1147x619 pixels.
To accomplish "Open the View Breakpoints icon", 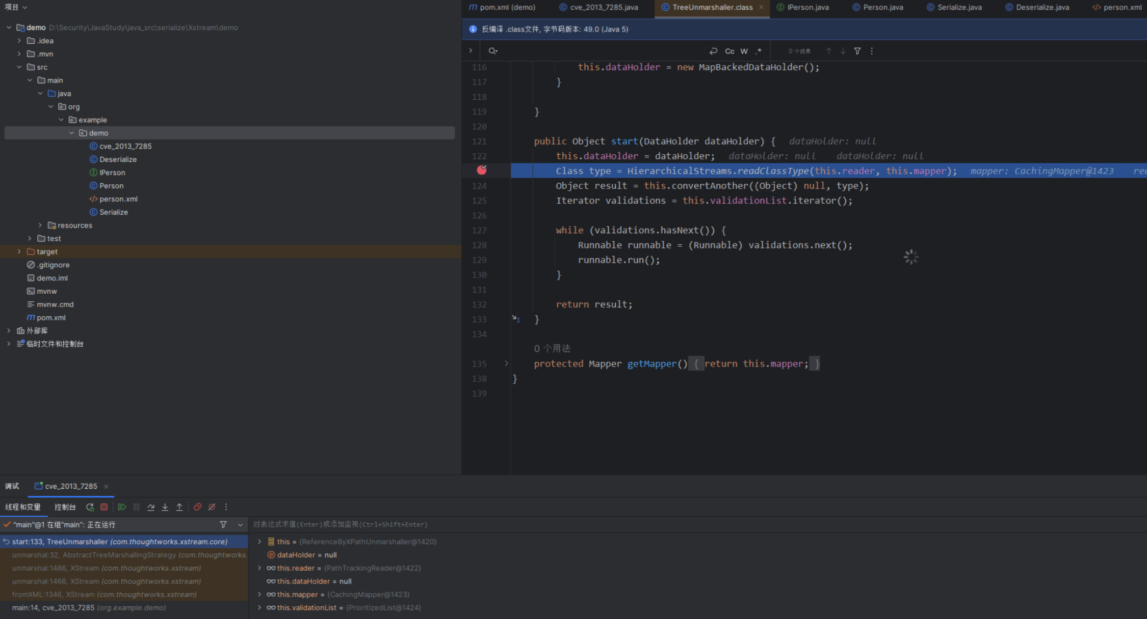I will point(197,507).
